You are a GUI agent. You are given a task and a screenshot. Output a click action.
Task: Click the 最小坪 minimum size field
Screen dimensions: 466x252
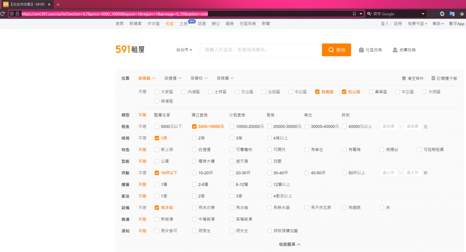(389, 173)
